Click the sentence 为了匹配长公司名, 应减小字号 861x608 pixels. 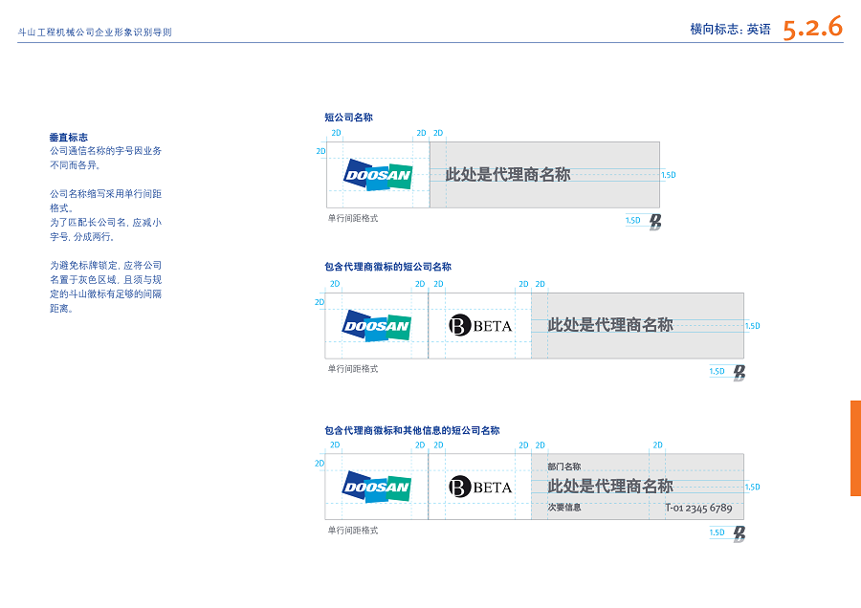[105, 229]
